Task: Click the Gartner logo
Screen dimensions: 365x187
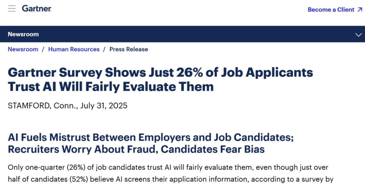Action: pyautogui.click(x=36, y=9)
